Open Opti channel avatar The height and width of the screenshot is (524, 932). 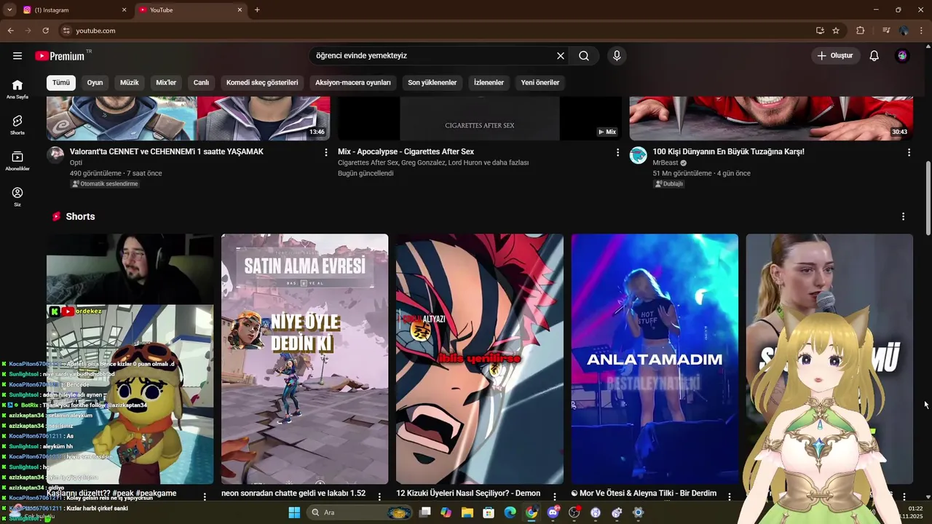click(x=55, y=155)
